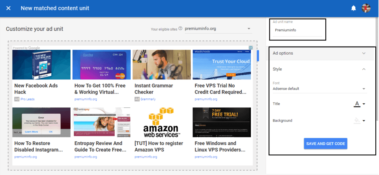
Task: Open the Title color picker
Action: click(x=359, y=104)
